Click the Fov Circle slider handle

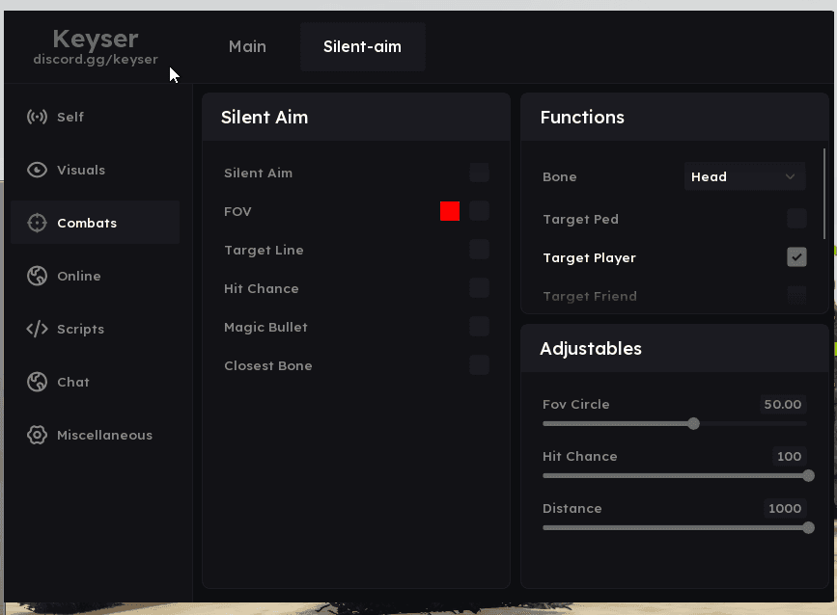coord(693,423)
